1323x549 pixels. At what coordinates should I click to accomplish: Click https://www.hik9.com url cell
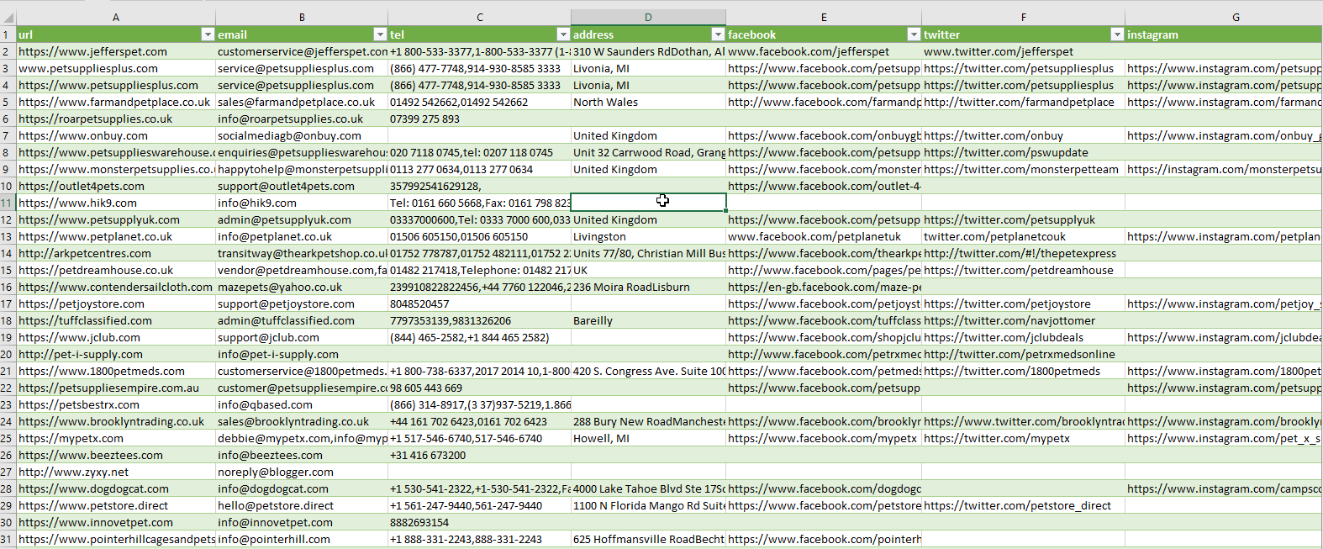tap(116, 203)
